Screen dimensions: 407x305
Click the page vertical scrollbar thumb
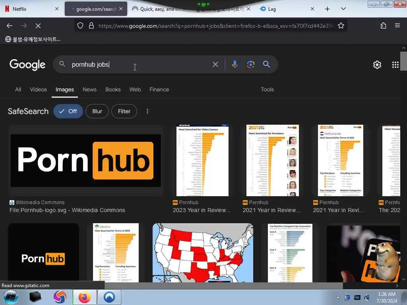point(403,61)
